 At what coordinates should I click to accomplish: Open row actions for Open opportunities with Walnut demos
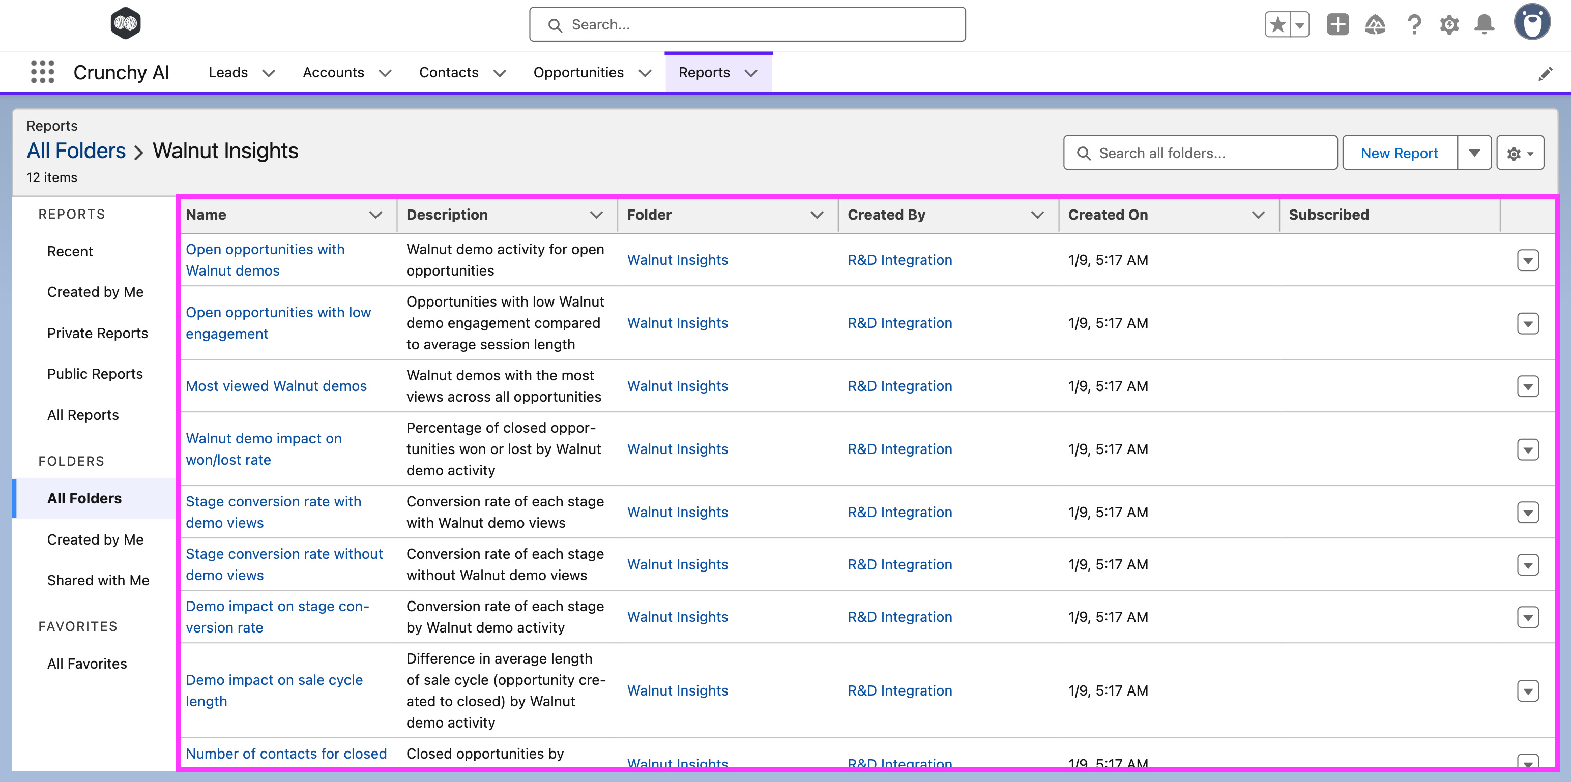point(1528,260)
